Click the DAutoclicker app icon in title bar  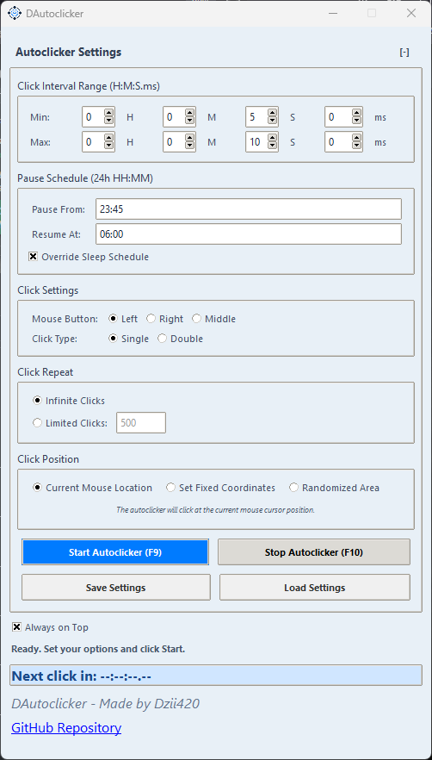15,13
